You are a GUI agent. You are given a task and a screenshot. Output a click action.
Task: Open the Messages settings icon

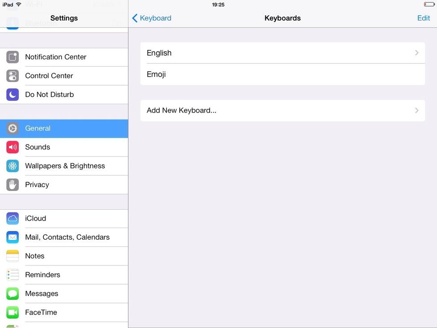[x=12, y=294]
